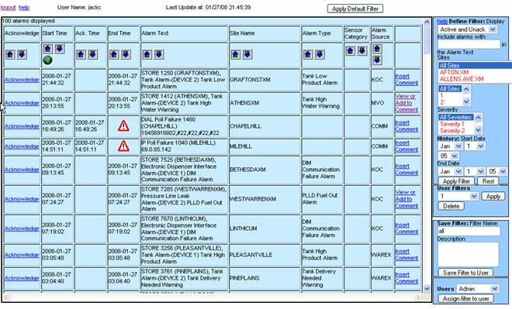
Task: Click Description text area in Save Filter
Action: [x=469, y=254]
